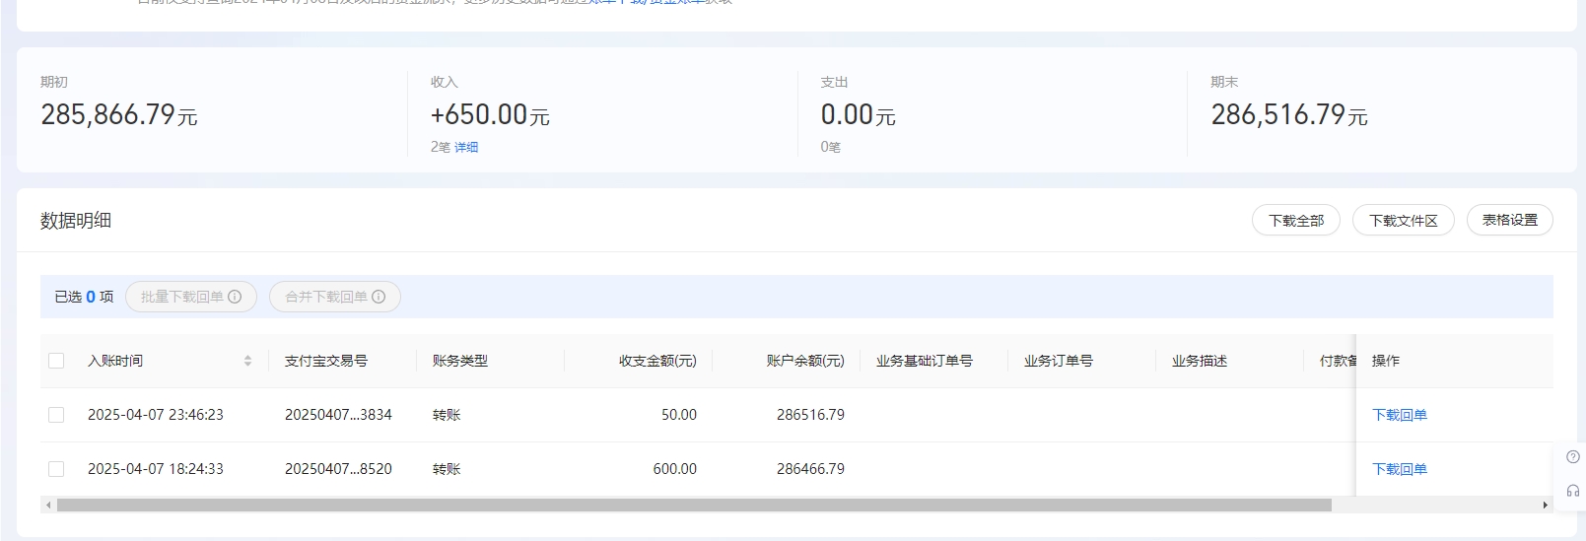Open 下载文件区
The height and width of the screenshot is (541, 1586).
(x=1403, y=221)
